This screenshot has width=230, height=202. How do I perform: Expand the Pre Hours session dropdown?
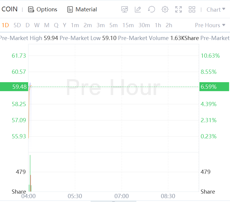click(x=210, y=25)
